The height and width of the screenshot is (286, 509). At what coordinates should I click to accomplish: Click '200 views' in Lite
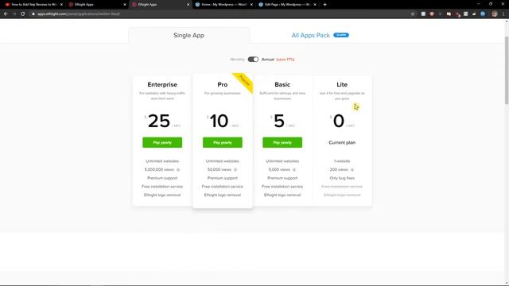point(339,169)
